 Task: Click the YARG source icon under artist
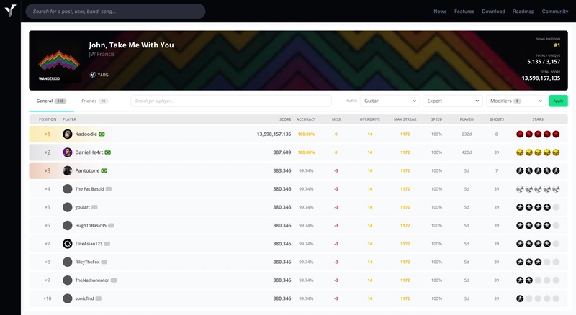pyautogui.click(x=93, y=75)
